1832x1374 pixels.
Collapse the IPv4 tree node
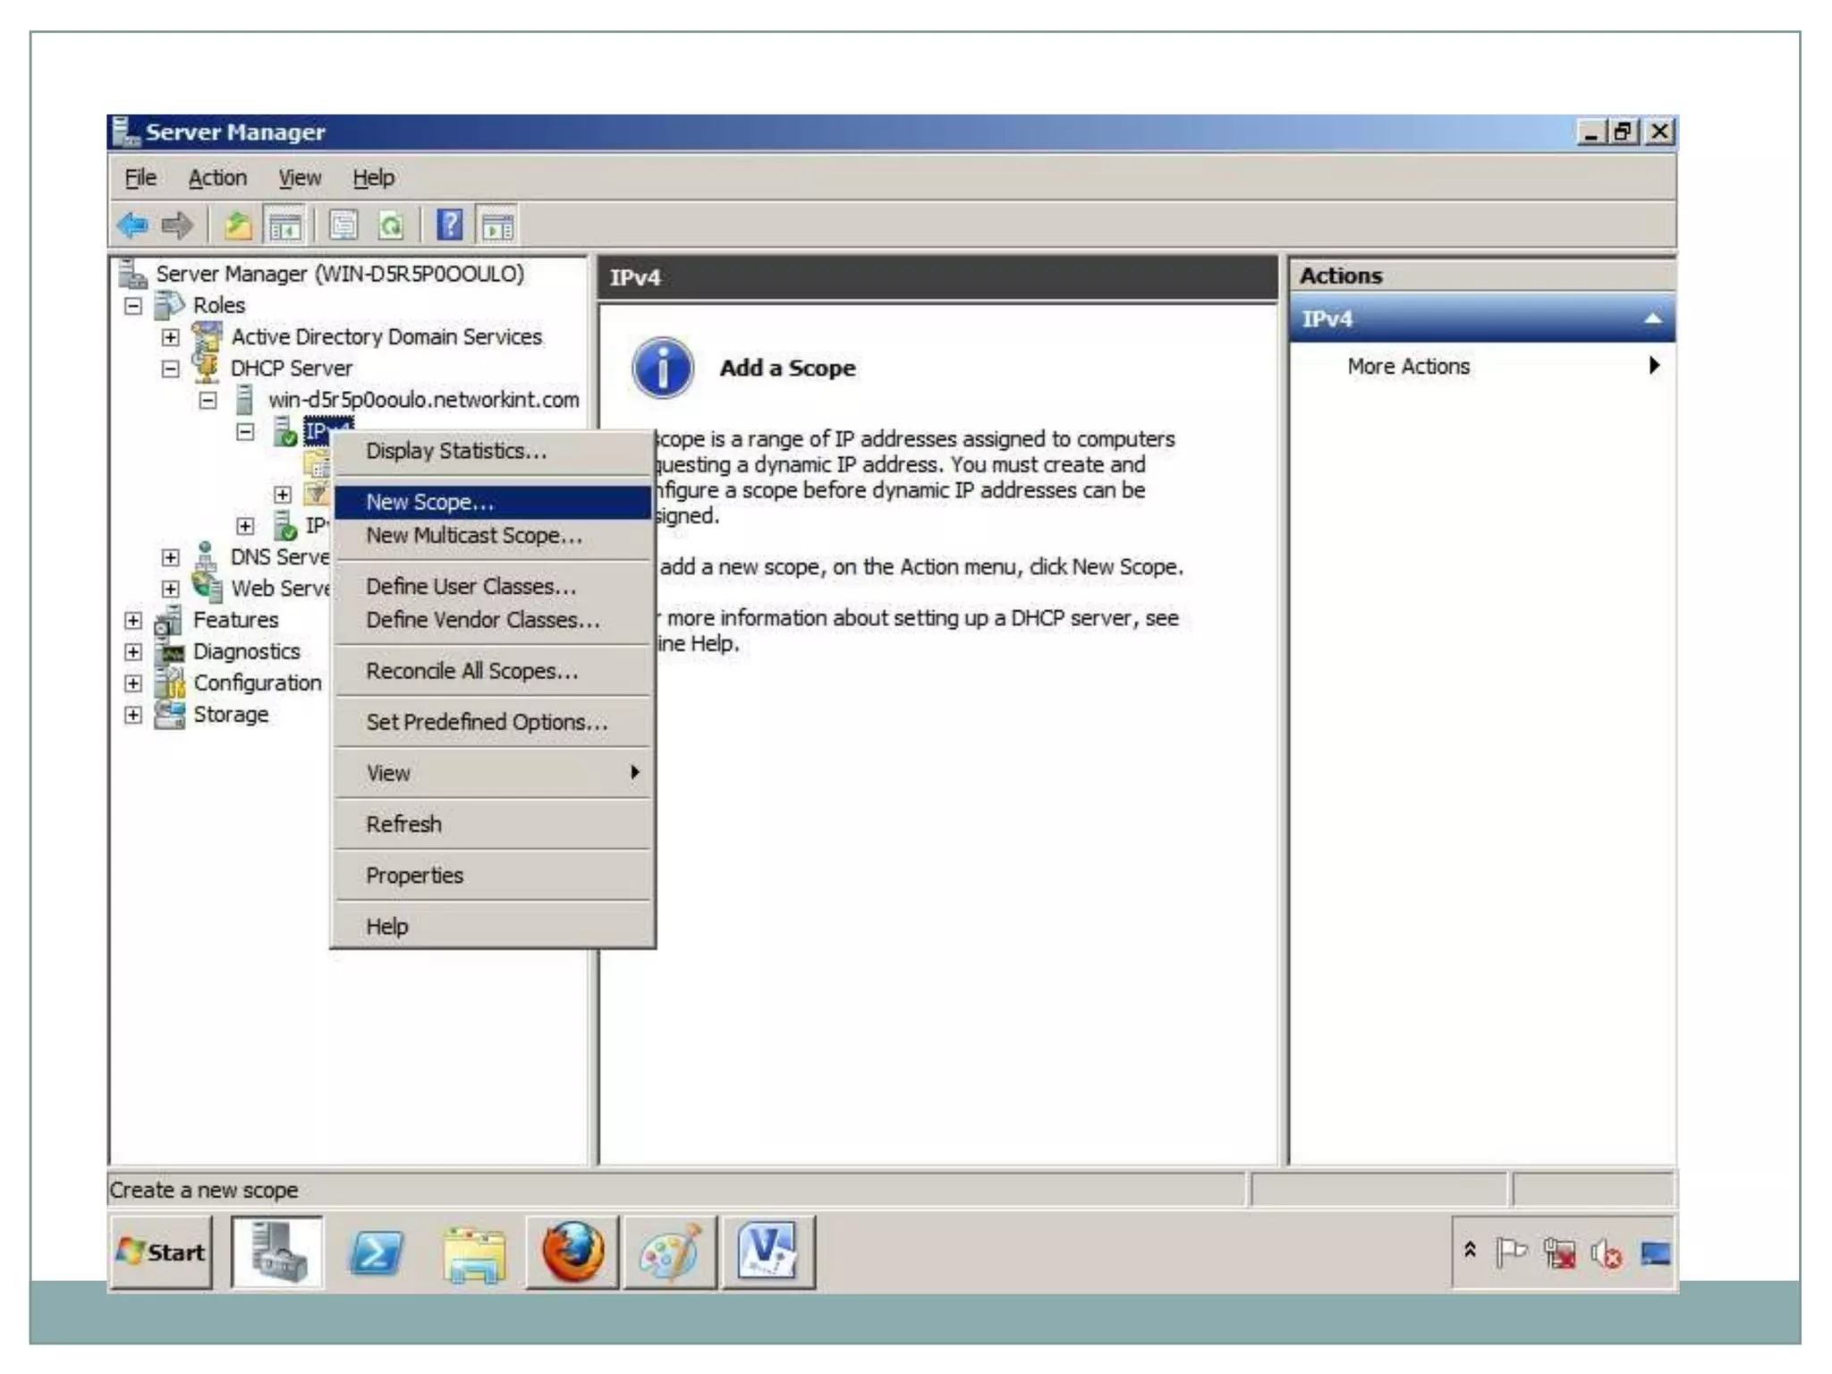point(245,431)
